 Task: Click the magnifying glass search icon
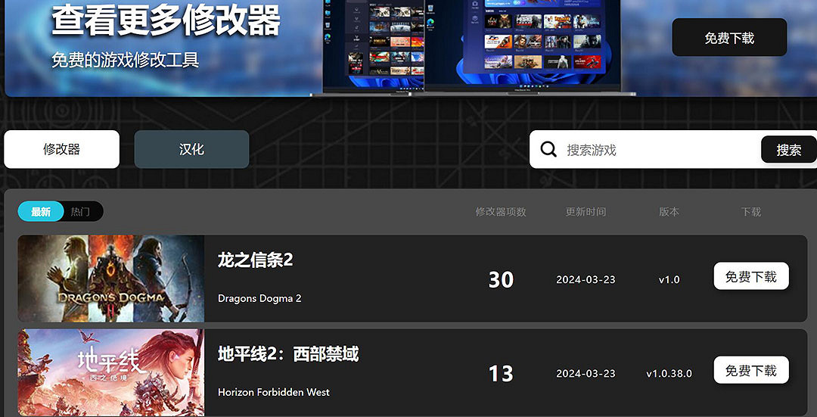pos(548,149)
